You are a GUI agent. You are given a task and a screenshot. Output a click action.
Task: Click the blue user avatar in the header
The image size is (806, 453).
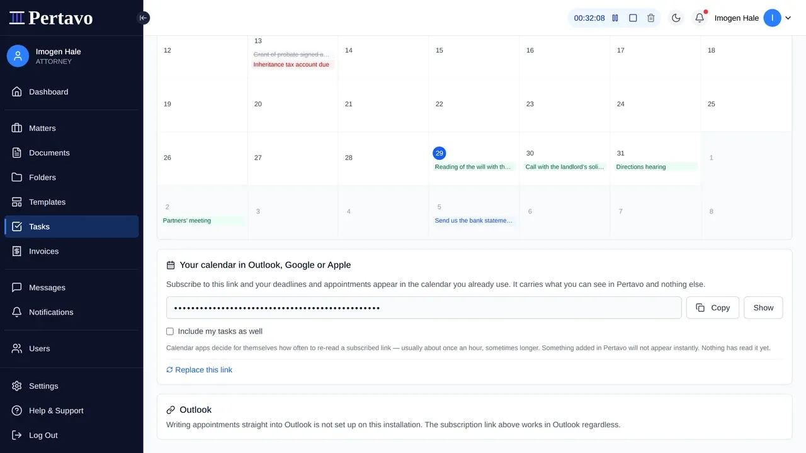(x=772, y=18)
